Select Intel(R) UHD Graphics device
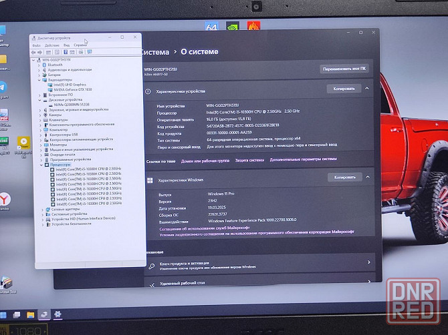Screen dimensions: 448x335 point(70,85)
